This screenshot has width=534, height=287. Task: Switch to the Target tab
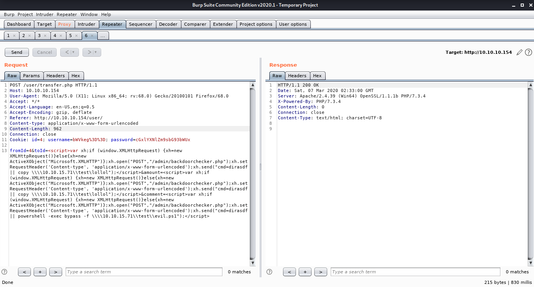[45, 24]
